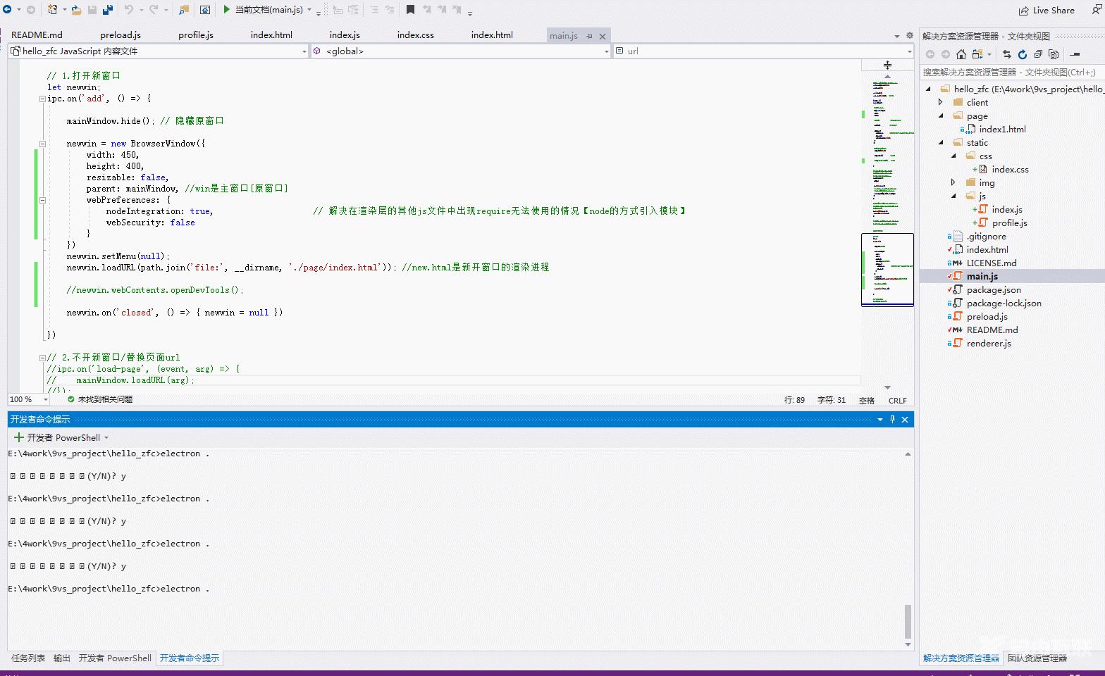Expand the client folder in tree
1105x676 pixels.
tap(941, 103)
